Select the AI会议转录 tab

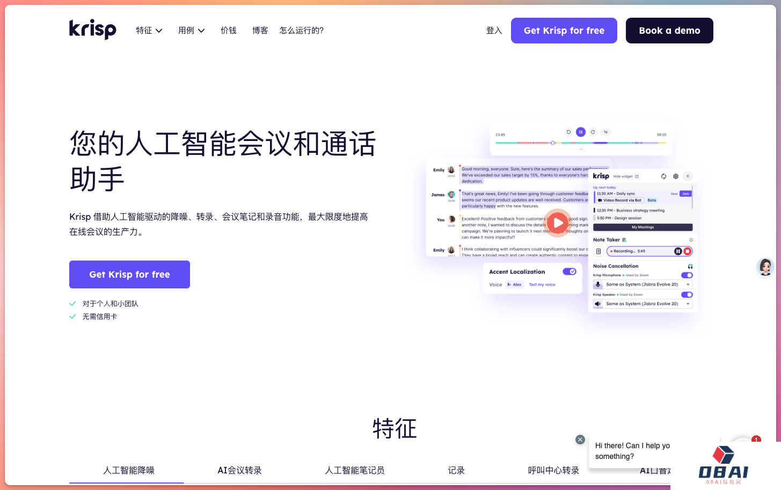tap(240, 470)
